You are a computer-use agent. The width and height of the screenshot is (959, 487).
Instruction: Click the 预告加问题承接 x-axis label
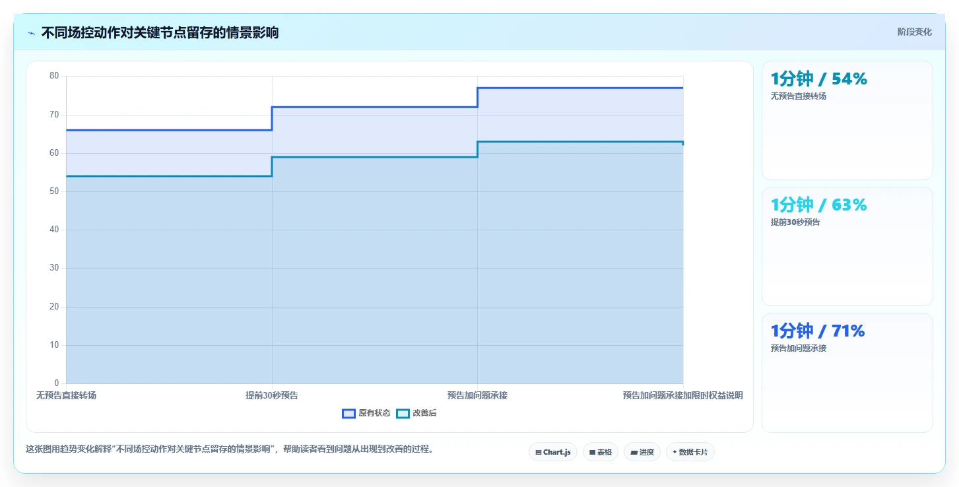pos(477,395)
